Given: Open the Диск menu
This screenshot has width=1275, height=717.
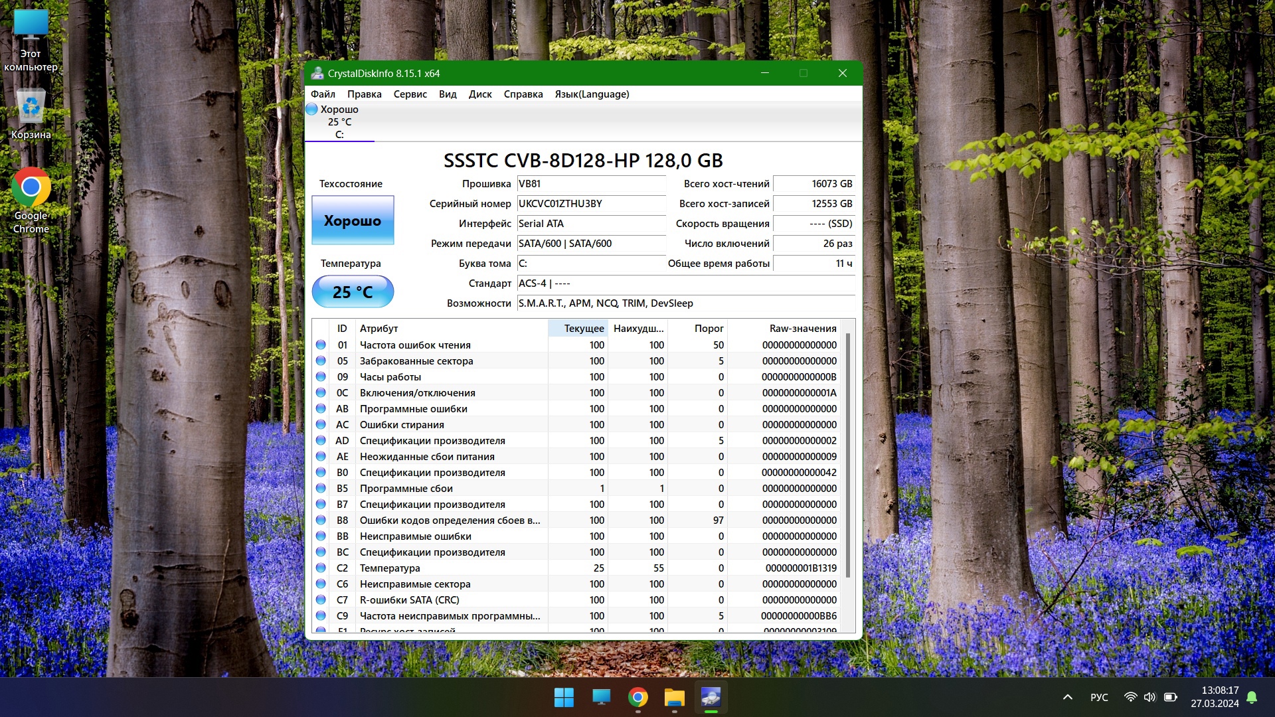Looking at the screenshot, I should (479, 94).
